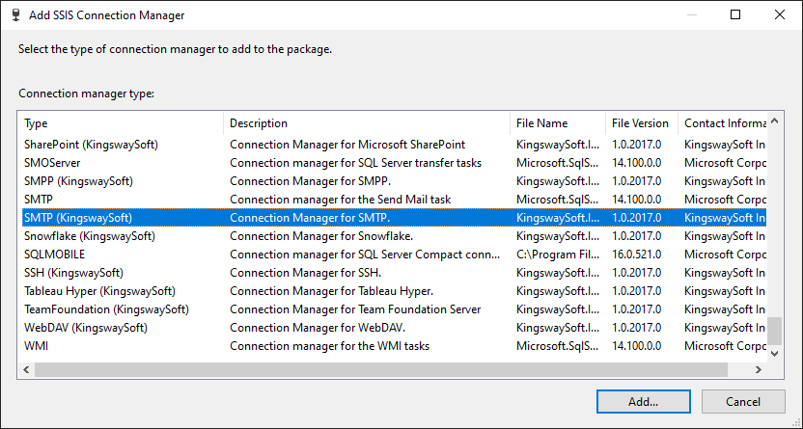This screenshot has width=803, height=429.
Task: Select Tableau Hyper (KingswaySoft) connection type
Action: 394,291
